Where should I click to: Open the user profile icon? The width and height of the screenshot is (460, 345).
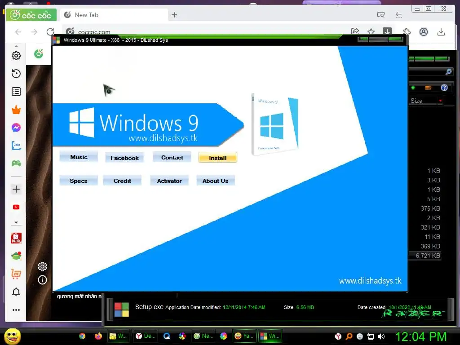423,32
